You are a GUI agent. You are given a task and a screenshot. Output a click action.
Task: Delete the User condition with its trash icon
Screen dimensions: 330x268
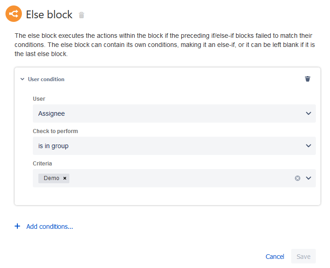pos(308,79)
